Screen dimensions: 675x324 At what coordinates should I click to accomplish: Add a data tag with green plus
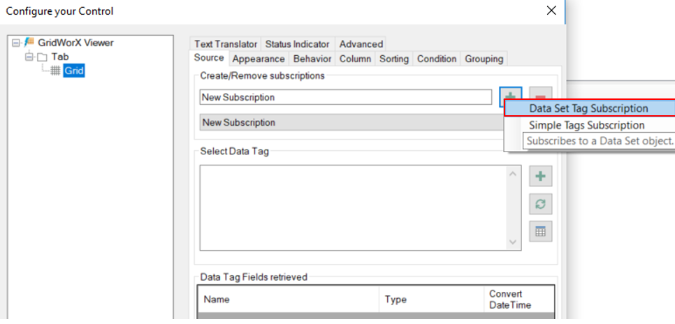coord(540,176)
